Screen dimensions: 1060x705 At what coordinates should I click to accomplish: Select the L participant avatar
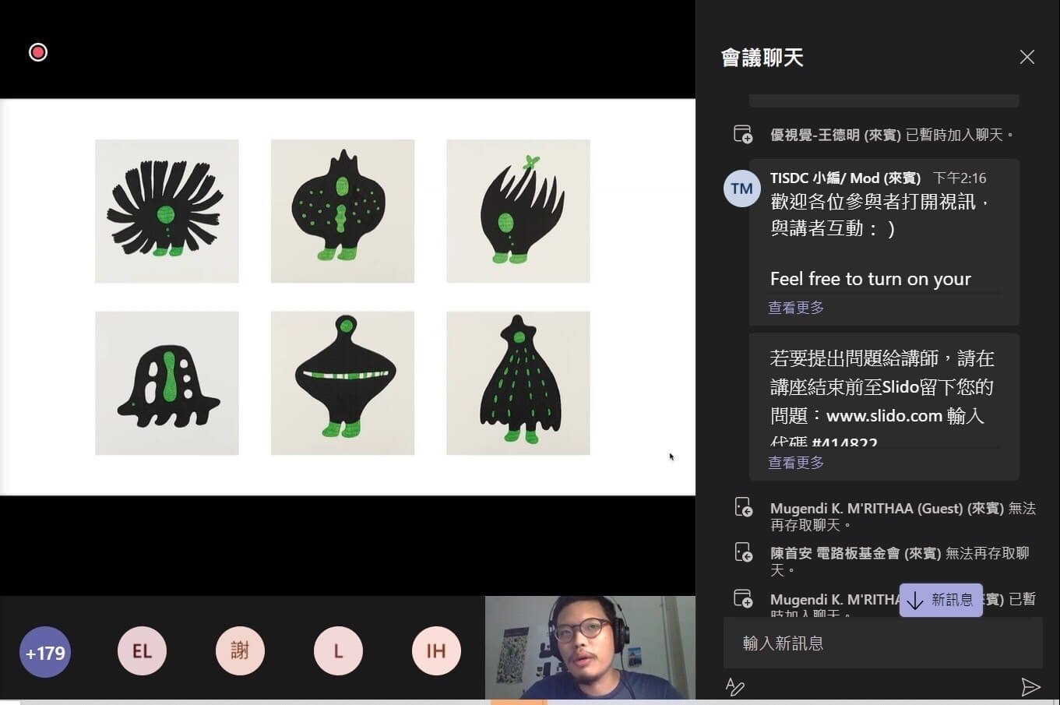coord(338,650)
